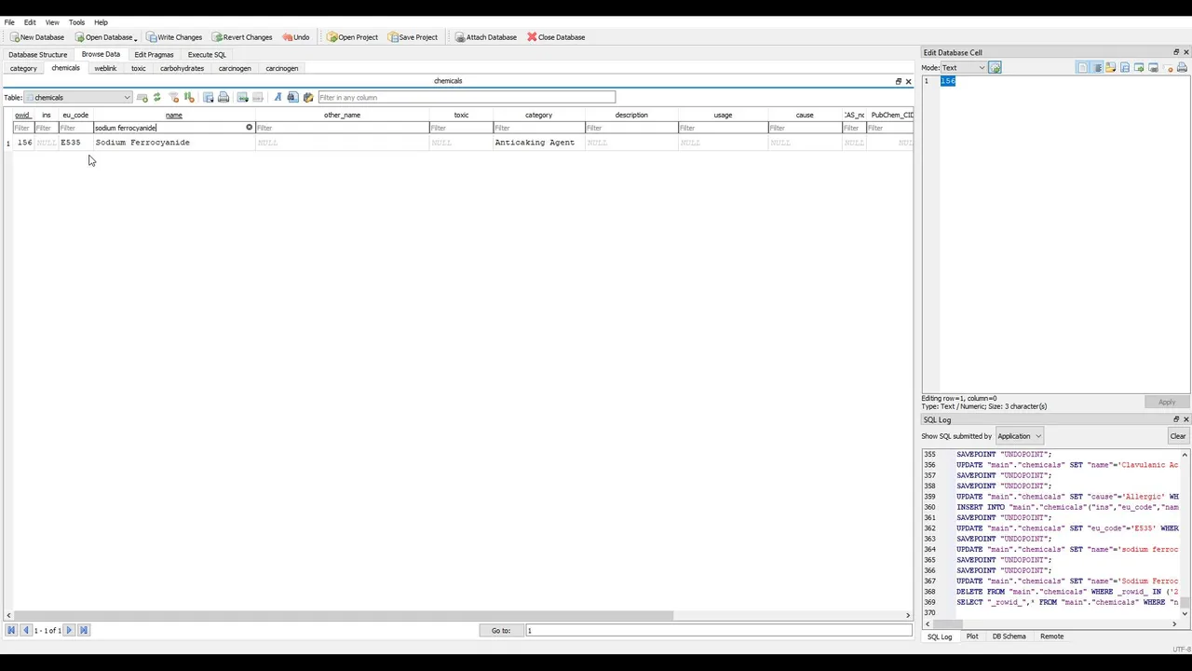The image size is (1192, 671).
Task: Toggle auto-switch mode icon beside Mode dropdown
Action: pos(995,67)
